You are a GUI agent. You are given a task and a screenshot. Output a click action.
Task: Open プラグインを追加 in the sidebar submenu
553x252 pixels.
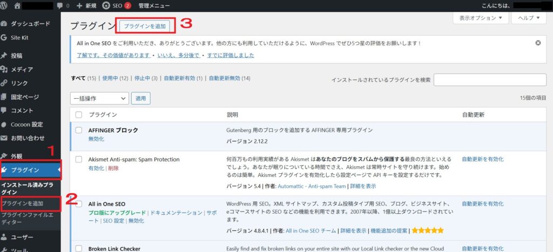point(22,203)
